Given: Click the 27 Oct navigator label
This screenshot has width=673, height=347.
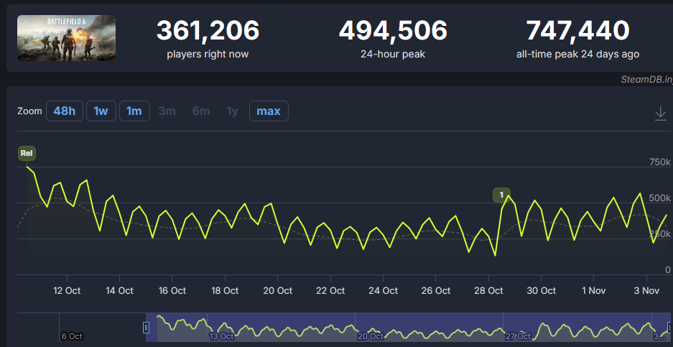Looking at the screenshot, I should (518, 336).
